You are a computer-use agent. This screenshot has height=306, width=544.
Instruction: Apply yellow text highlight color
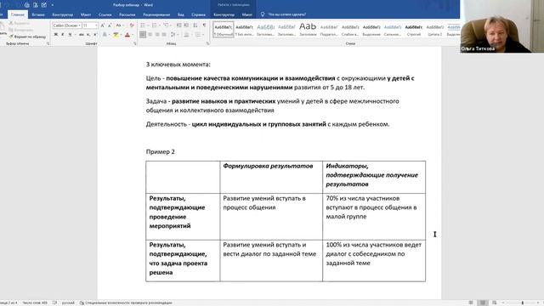(x=116, y=35)
